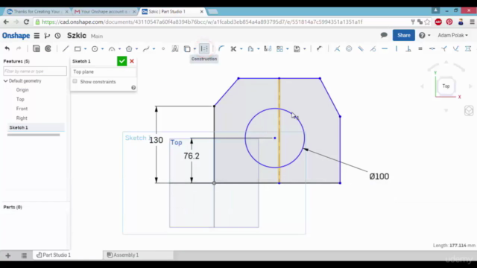This screenshot has width=477, height=268.
Task: Open the Linear pattern dropdown arrow
Action: click(x=287, y=49)
